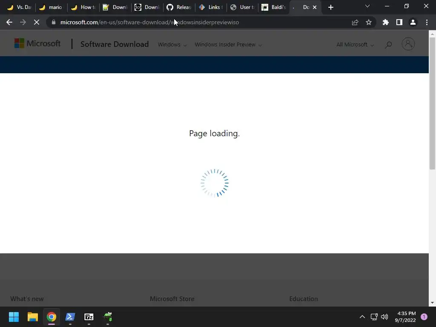
Task: Open the Windows Start menu
Action: 14,317
